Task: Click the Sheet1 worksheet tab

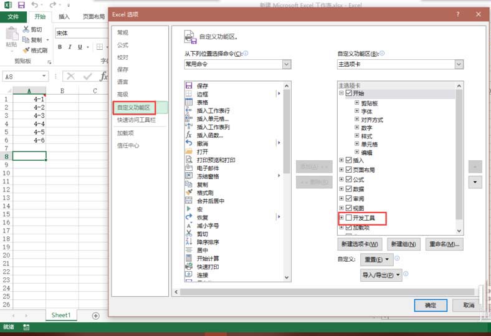Action: [x=61, y=315]
